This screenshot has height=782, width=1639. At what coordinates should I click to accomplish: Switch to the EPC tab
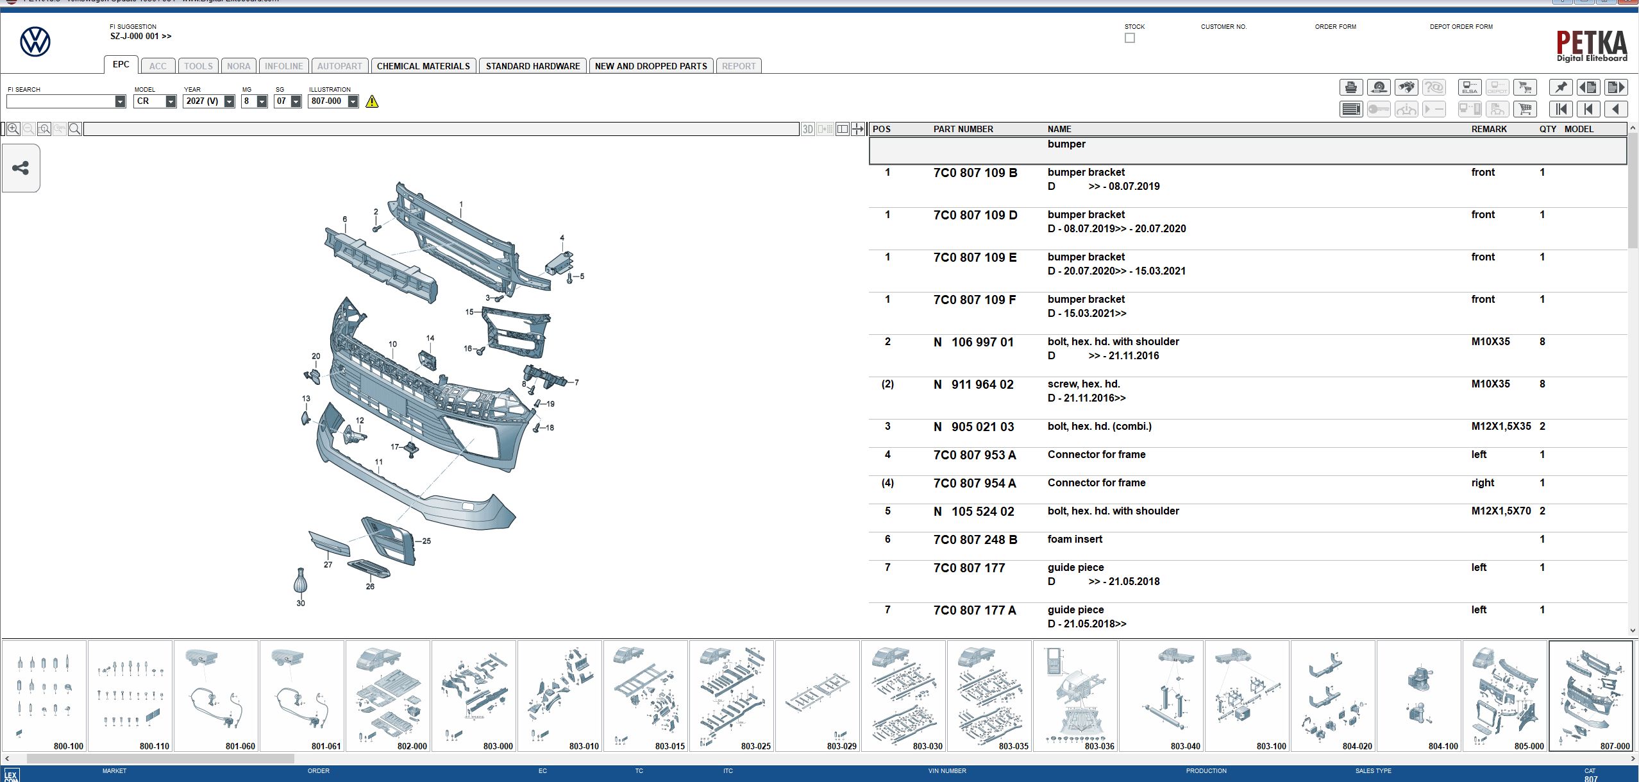tap(121, 65)
